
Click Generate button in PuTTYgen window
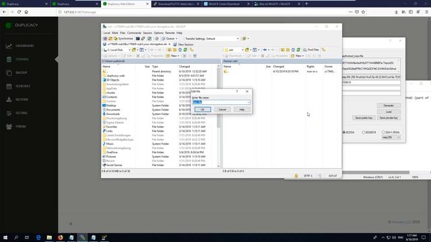click(x=389, y=106)
